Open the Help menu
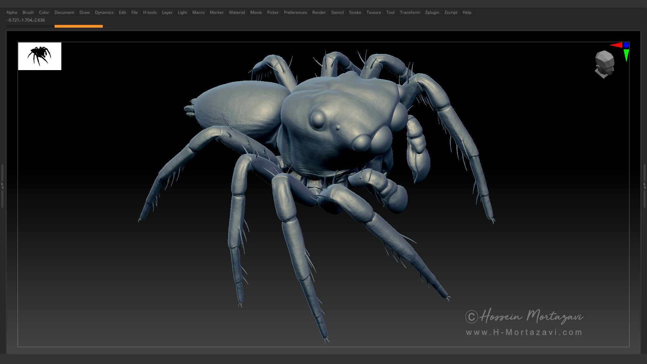 pos(467,12)
